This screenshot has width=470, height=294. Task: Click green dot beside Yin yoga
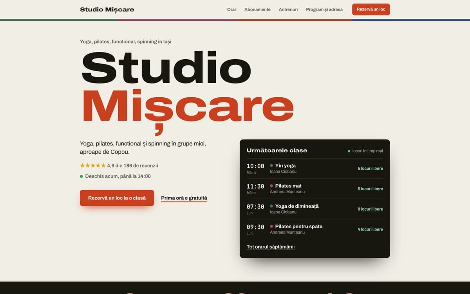tap(271, 166)
